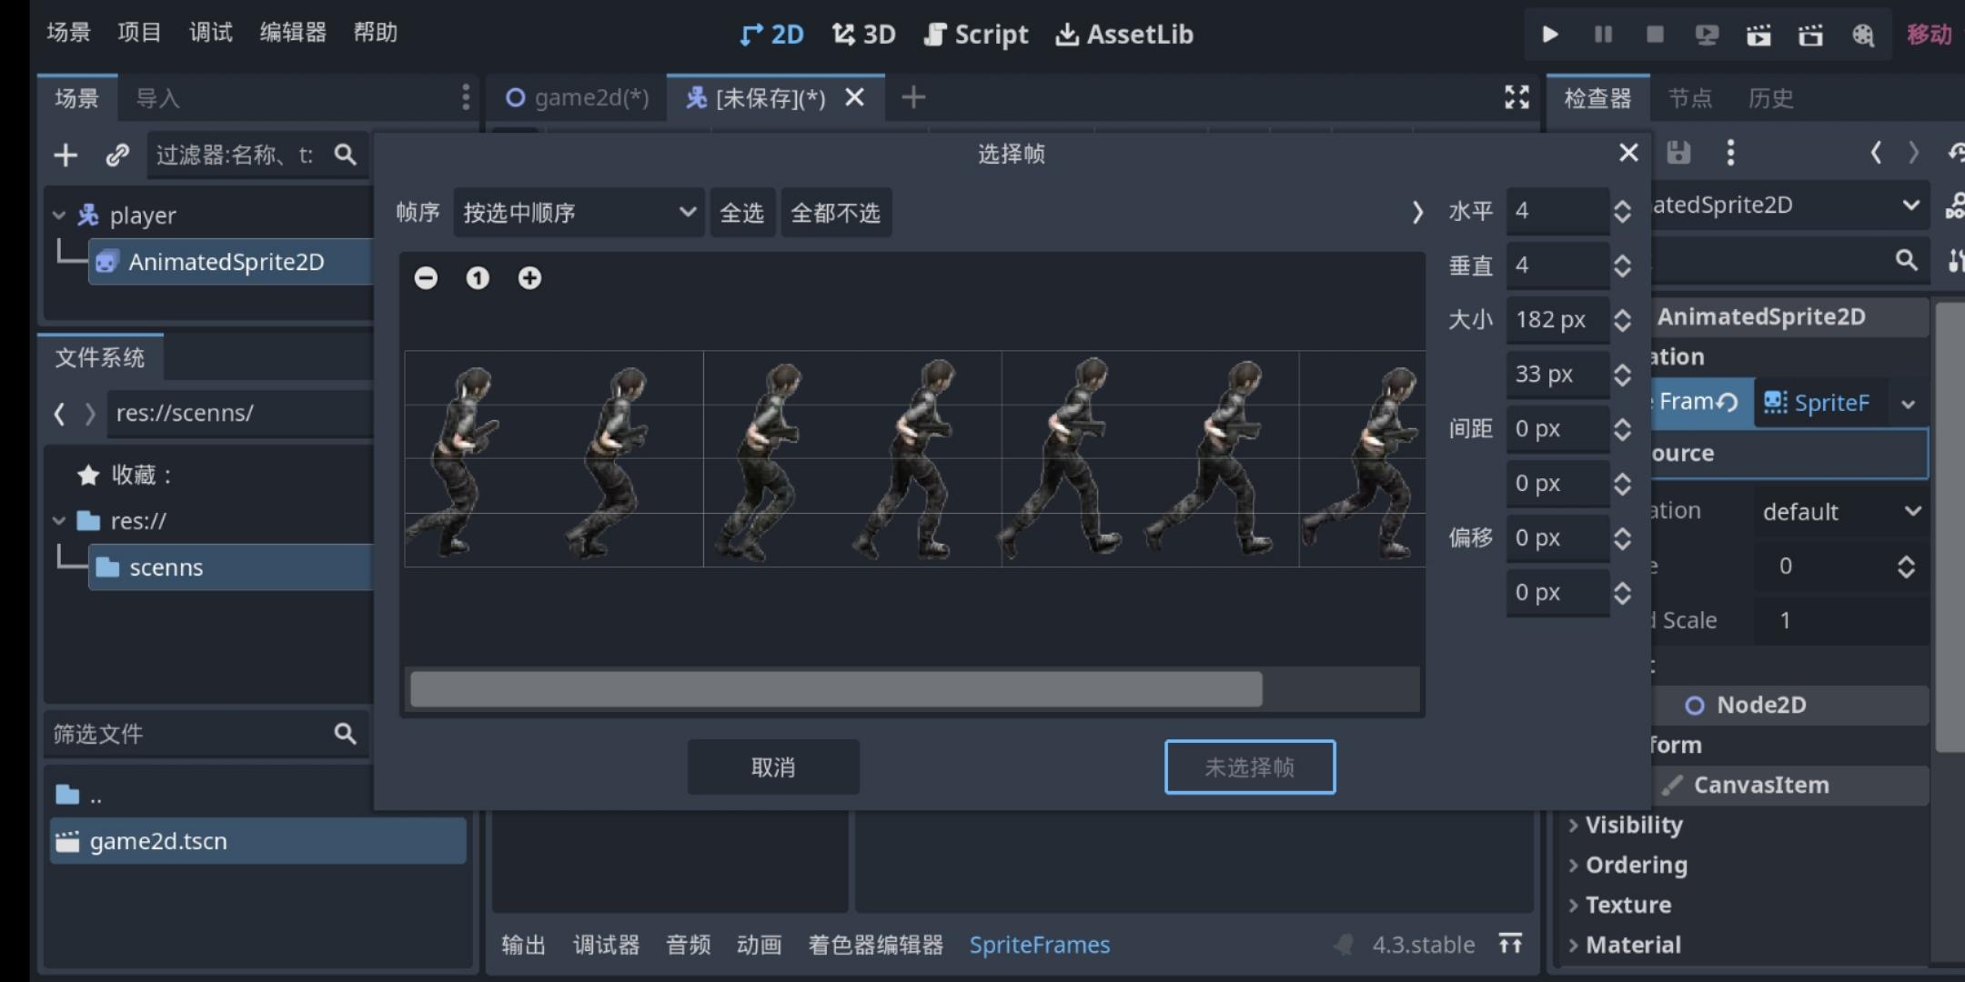This screenshot has height=982, width=1965.
Task: Open remote debug deploy icon
Action: coord(1707,35)
